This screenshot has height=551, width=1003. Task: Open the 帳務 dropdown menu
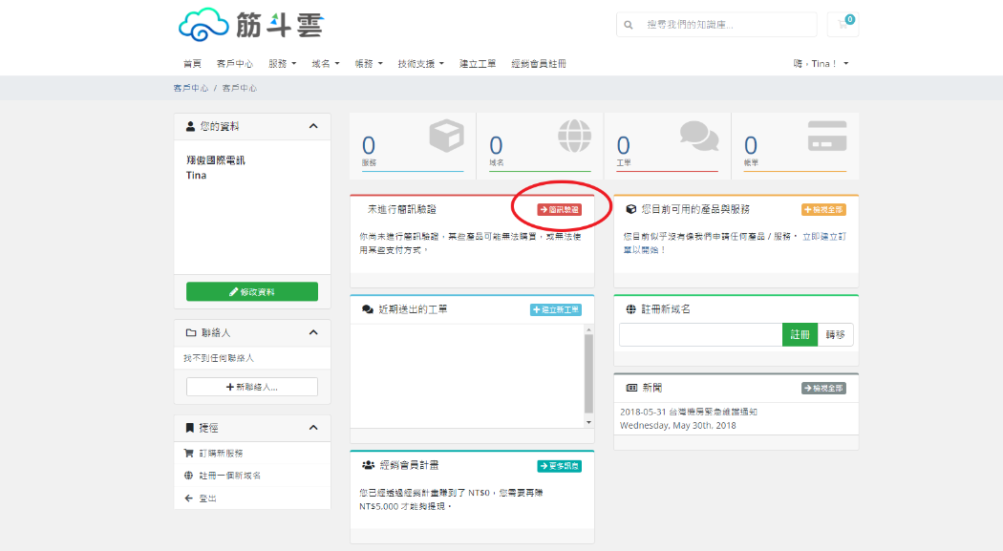367,62
